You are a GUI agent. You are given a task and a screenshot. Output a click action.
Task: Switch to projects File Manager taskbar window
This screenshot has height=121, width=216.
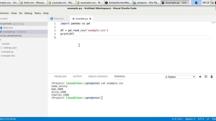click(x=146, y=3)
